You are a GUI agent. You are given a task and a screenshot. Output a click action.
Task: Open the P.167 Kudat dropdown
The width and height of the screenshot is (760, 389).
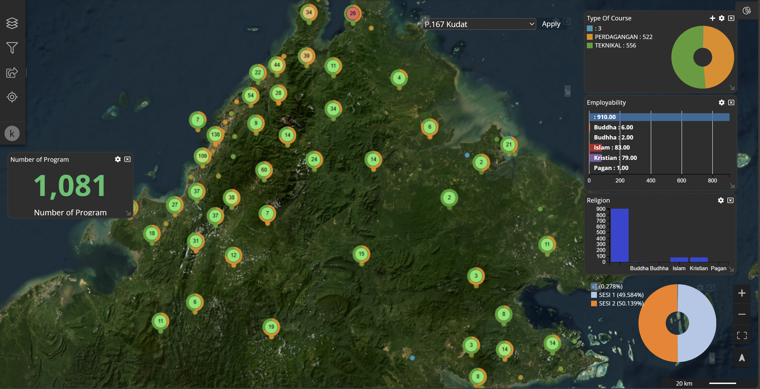[x=479, y=24]
